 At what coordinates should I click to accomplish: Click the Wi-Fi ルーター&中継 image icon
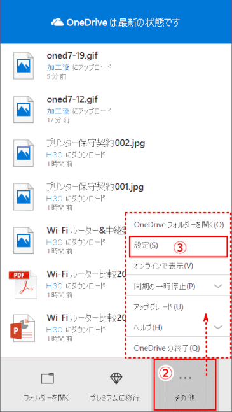[x=24, y=241]
